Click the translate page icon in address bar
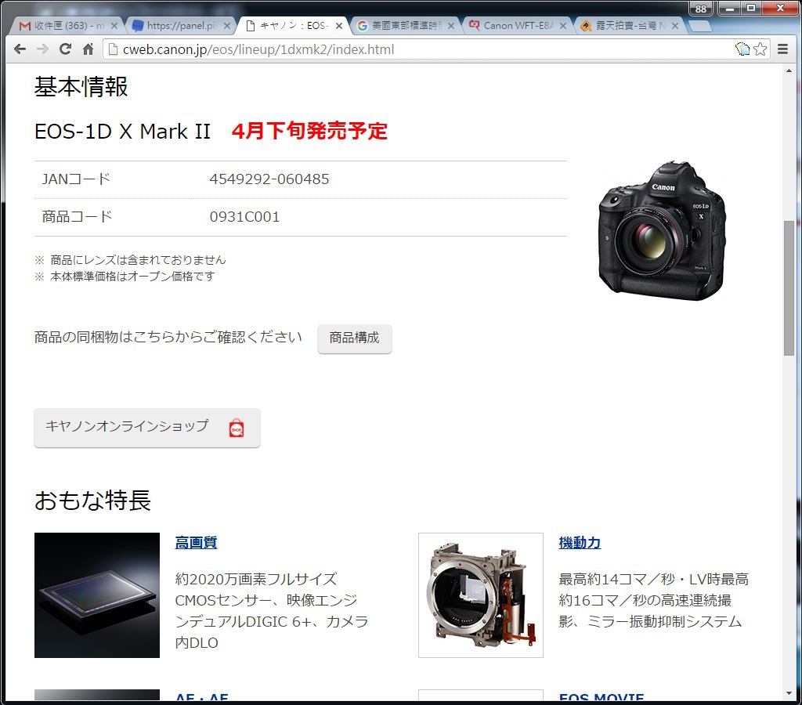This screenshot has width=802, height=705. 742,49
